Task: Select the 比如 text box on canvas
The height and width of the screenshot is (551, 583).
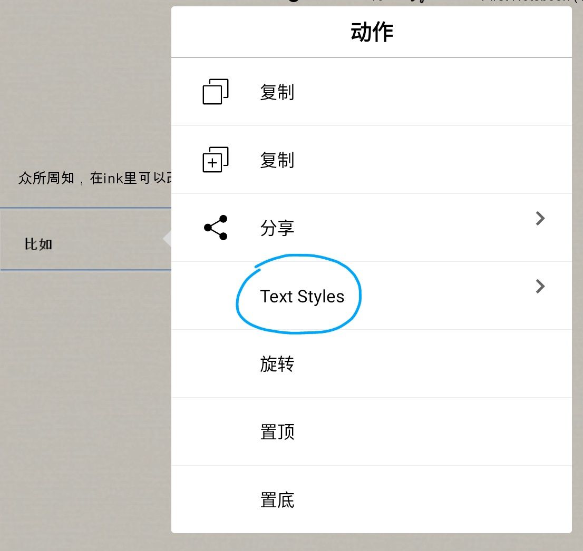Action: point(85,239)
